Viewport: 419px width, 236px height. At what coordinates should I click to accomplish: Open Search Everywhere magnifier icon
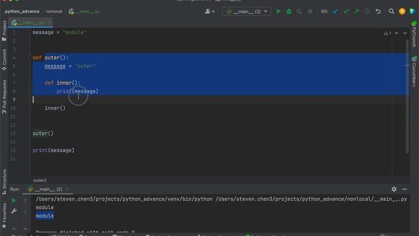(392, 12)
